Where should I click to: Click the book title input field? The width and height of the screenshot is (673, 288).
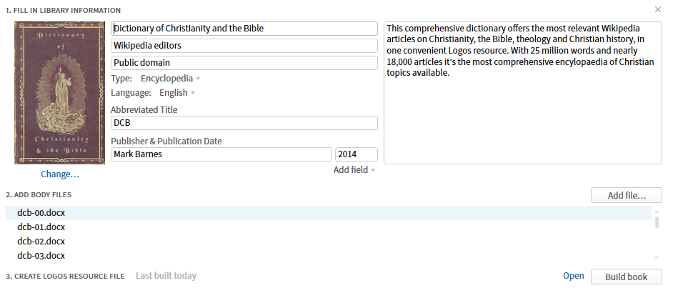coord(244,29)
